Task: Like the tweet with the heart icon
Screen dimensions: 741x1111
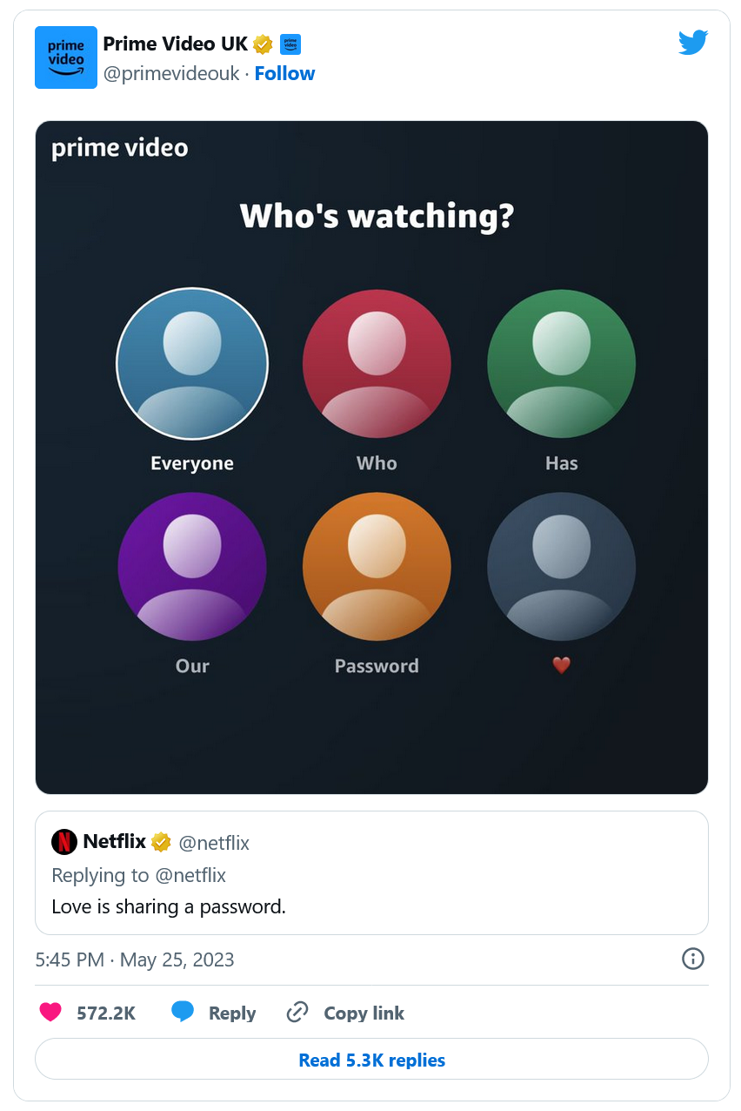Action: [51, 1012]
